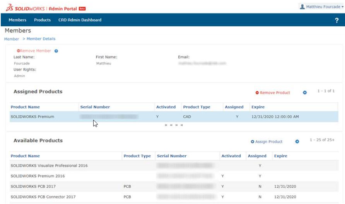Open the Members menu
Image resolution: width=345 pixels, height=204 pixels.
coord(17,20)
